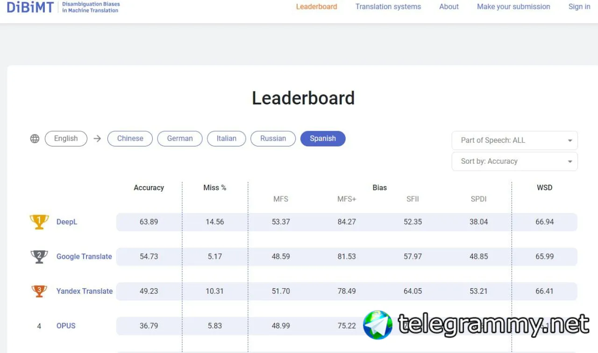Switch target language to Italian
The image size is (598, 353).
(227, 138)
